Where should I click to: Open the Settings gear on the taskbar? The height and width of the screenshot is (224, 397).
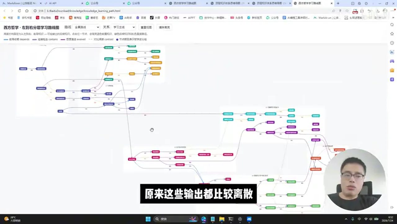[x=240, y=219]
